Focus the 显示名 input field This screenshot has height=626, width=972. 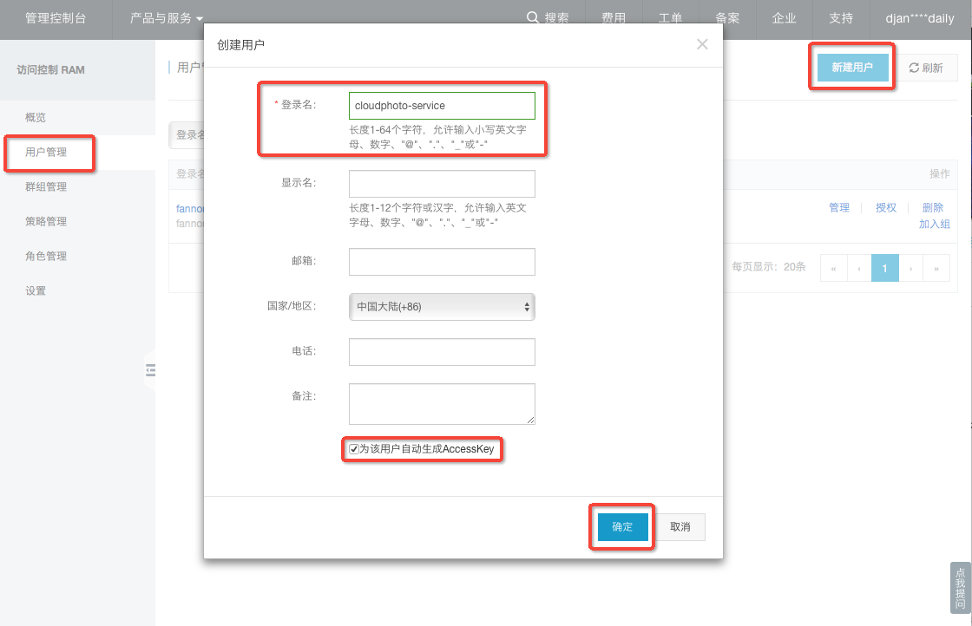(442, 183)
